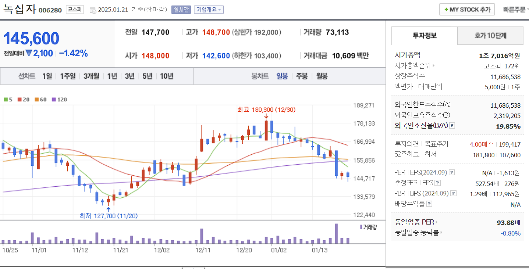Select the 주봉 chart view tab

point(301,76)
